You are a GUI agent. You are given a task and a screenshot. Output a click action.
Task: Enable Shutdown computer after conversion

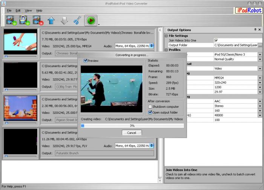click(150, 107)
